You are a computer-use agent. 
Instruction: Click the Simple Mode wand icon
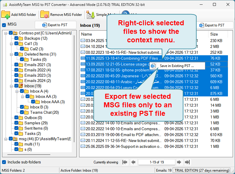(91, 15)
